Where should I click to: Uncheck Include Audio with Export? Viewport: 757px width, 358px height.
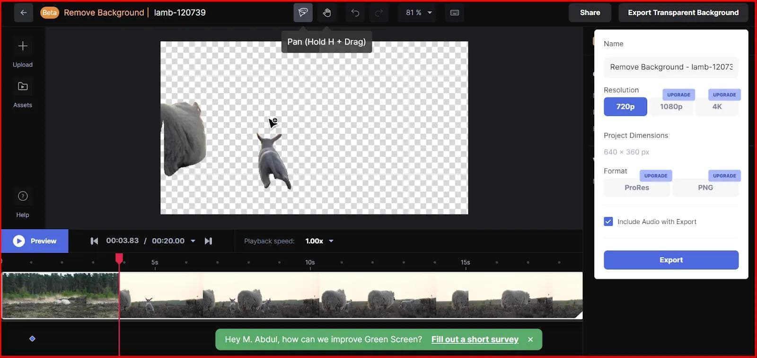click(x=608, y=222)
